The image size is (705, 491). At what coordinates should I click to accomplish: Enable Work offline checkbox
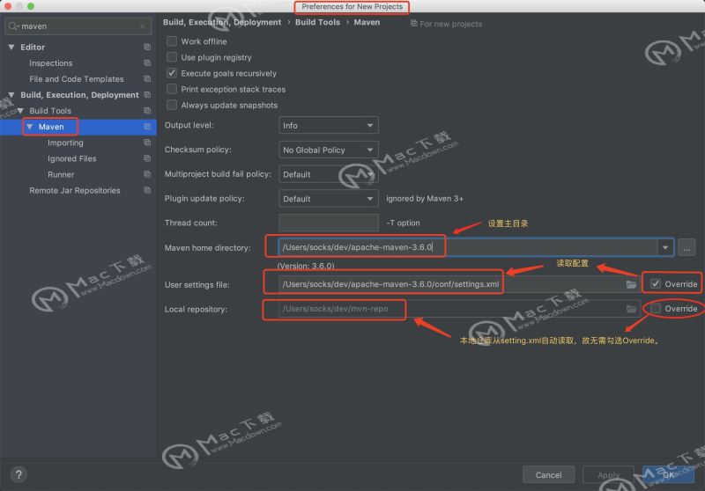pos(172,41)
